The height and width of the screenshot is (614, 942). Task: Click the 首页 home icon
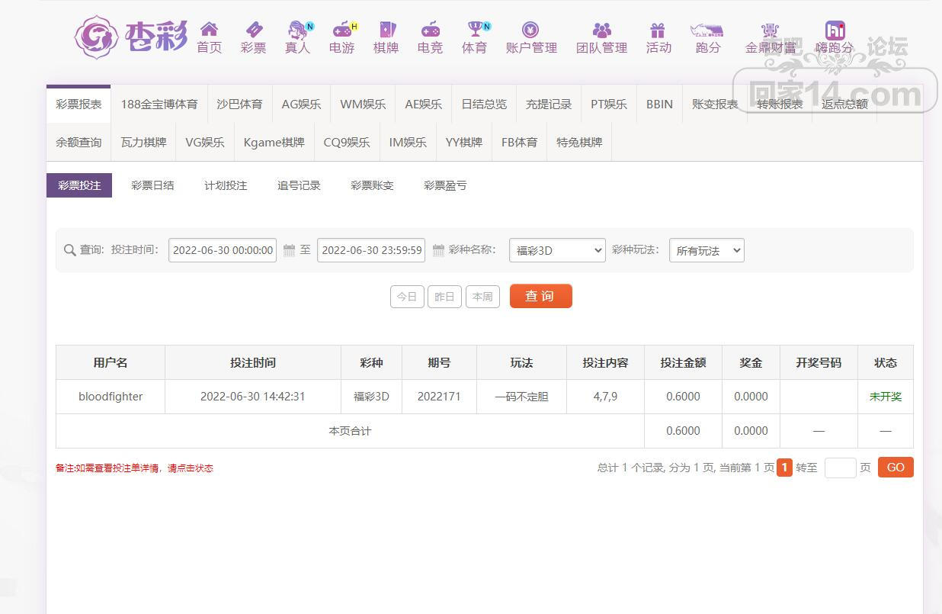click(209, 30)
